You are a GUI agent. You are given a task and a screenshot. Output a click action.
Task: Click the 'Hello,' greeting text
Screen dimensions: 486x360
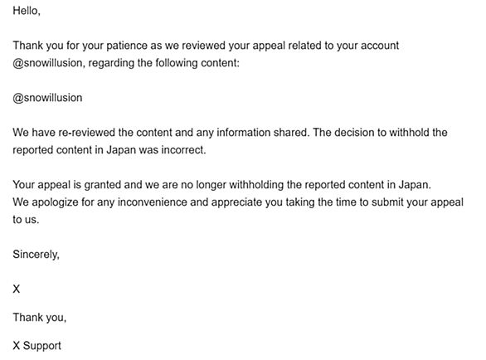(x=27, y=11)
